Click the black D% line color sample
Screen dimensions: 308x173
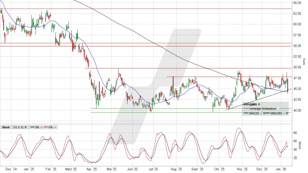tap(32, 127)
